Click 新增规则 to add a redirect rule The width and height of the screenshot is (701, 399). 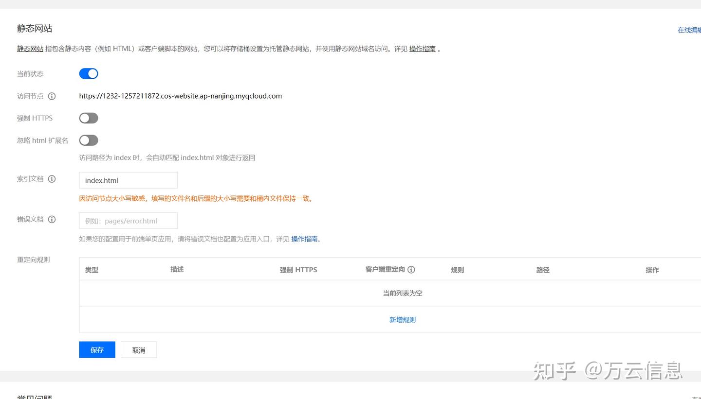click(x=402, y=319)
